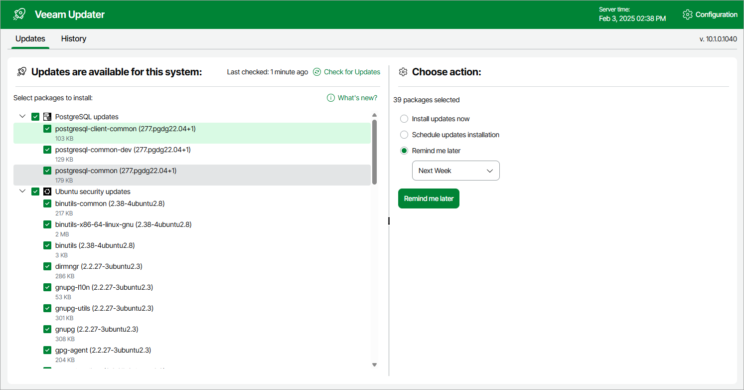The width and height of the screenshot is (744, 390).
Task: Toggle the binutils (2.38-4ubuntu2.8) checkbox
Action: 47,245
